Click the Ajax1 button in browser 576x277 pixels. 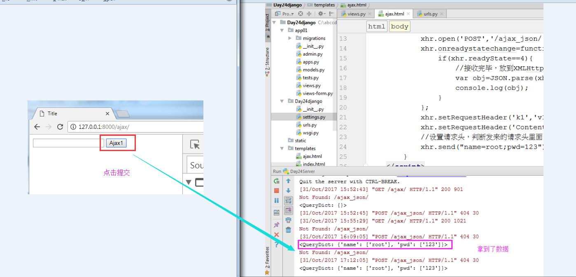pos(116,143)
